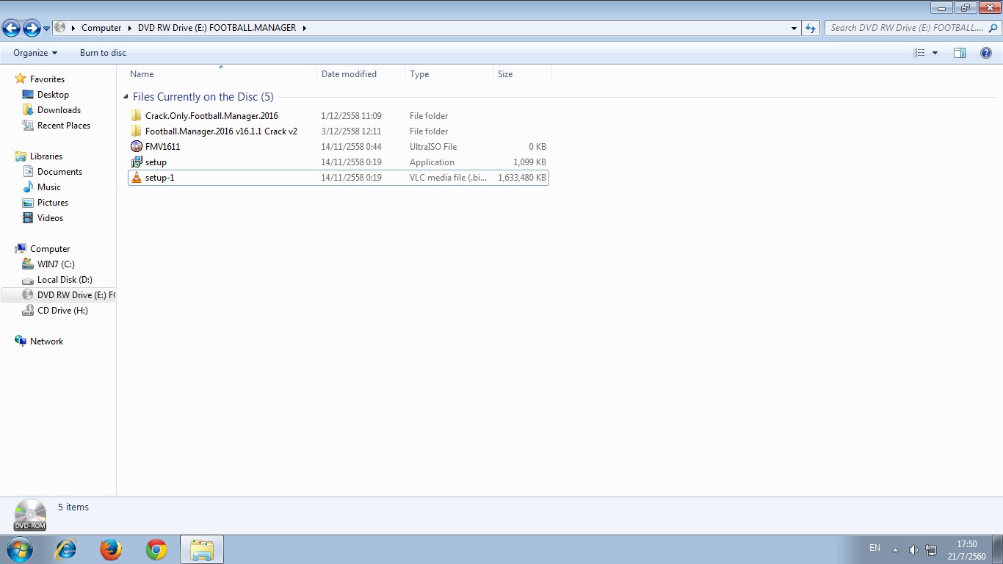The image size is (1003, 564).
Task: Launch Google Chrome from the taskbar
Action: pos(156,549)
